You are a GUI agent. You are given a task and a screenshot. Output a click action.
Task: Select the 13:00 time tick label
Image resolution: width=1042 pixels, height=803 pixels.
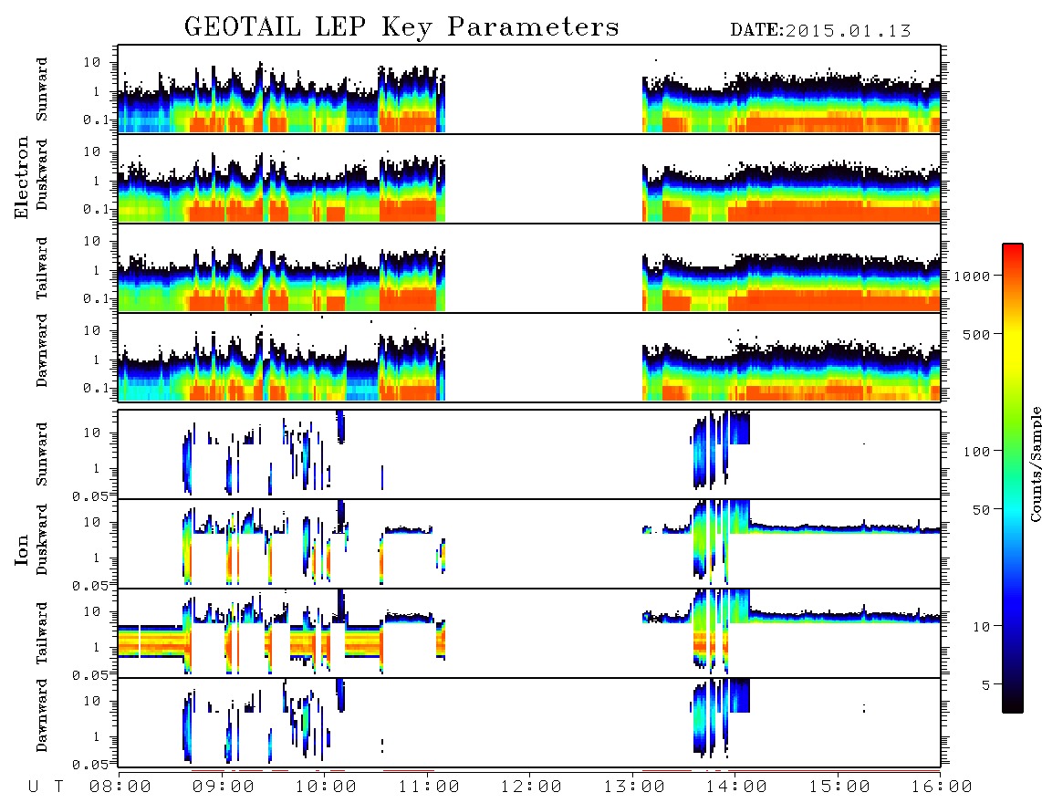634,787
